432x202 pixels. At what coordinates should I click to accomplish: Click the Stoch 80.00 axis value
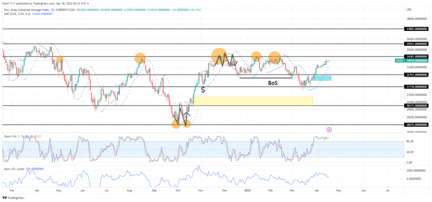click(x=410, y=141)
